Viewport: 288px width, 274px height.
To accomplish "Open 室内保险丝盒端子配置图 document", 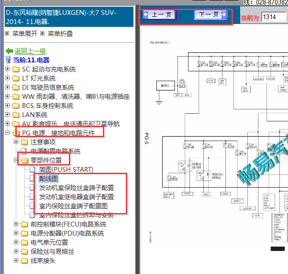I will pyautogui.click(x=73, y=206).
